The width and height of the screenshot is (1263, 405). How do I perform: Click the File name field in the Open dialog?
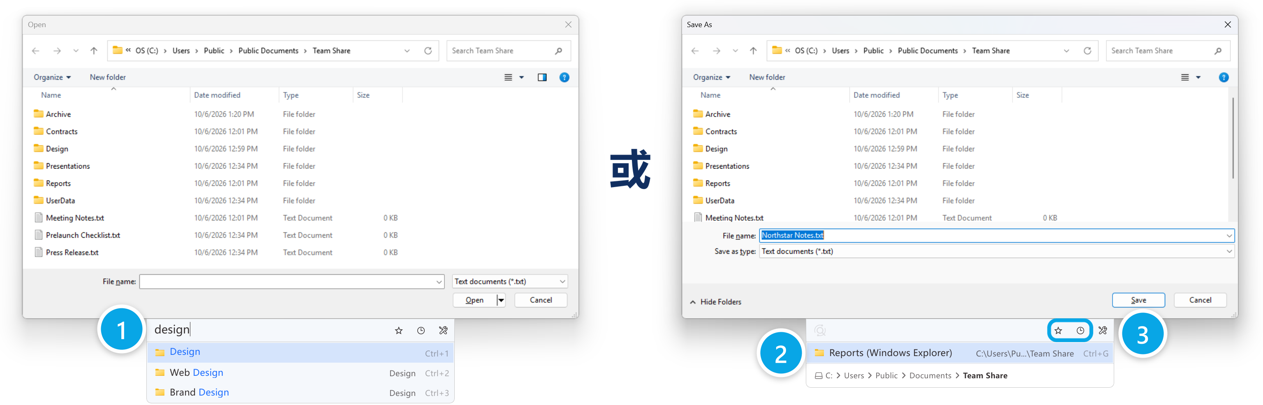click(292, 281)
